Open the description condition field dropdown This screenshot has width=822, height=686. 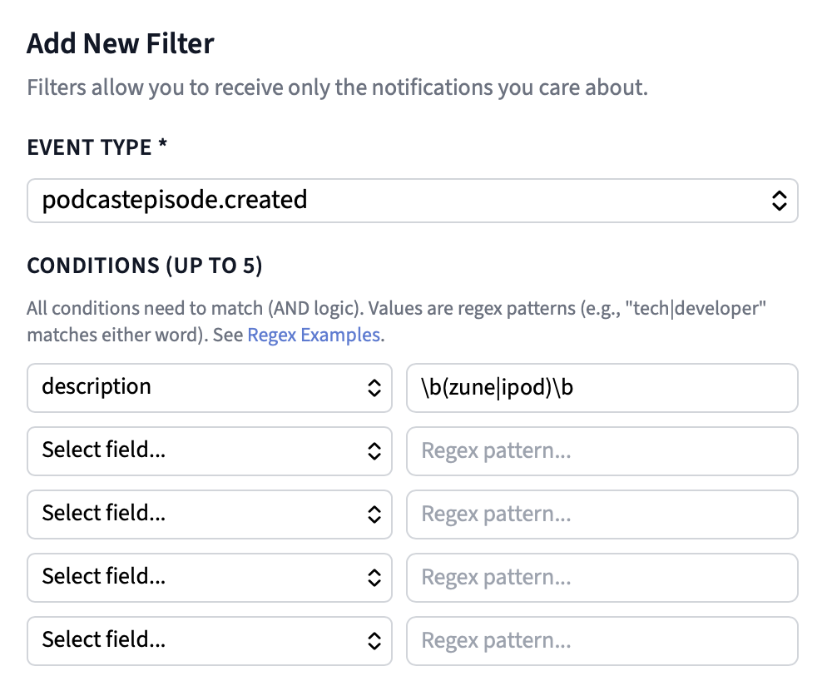pos(208,387)
